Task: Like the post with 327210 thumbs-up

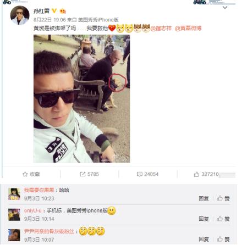Action: pyautogui.click(x=196, y=174)
